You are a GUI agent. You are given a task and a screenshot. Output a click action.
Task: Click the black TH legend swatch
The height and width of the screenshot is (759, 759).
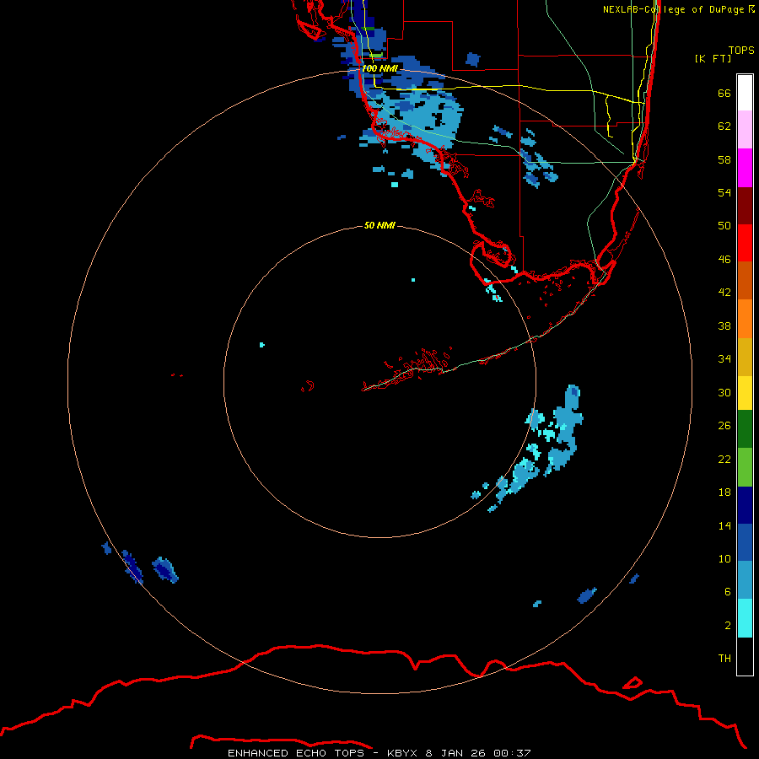[745, 656]
